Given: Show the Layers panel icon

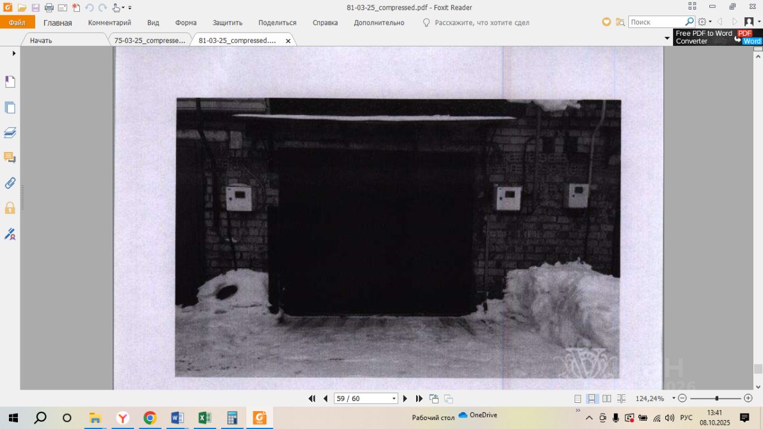Looking at the screenshot, I should (x=10, y=132).
